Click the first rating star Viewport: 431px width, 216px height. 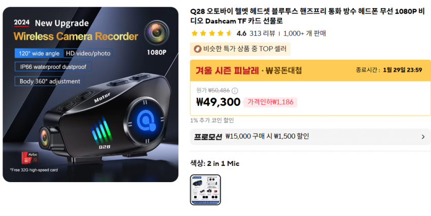coord(195,33)
